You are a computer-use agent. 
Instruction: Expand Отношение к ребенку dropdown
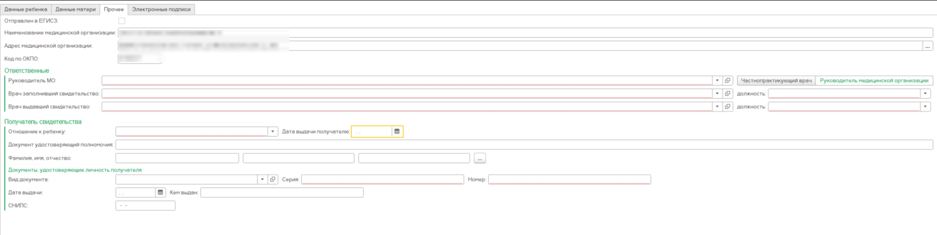[273, 131]
